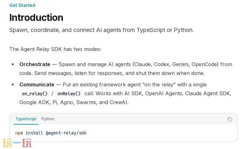Click the CrewAI text
The image size is (243, 149).
pyautogui.click(x=118, y=102)
